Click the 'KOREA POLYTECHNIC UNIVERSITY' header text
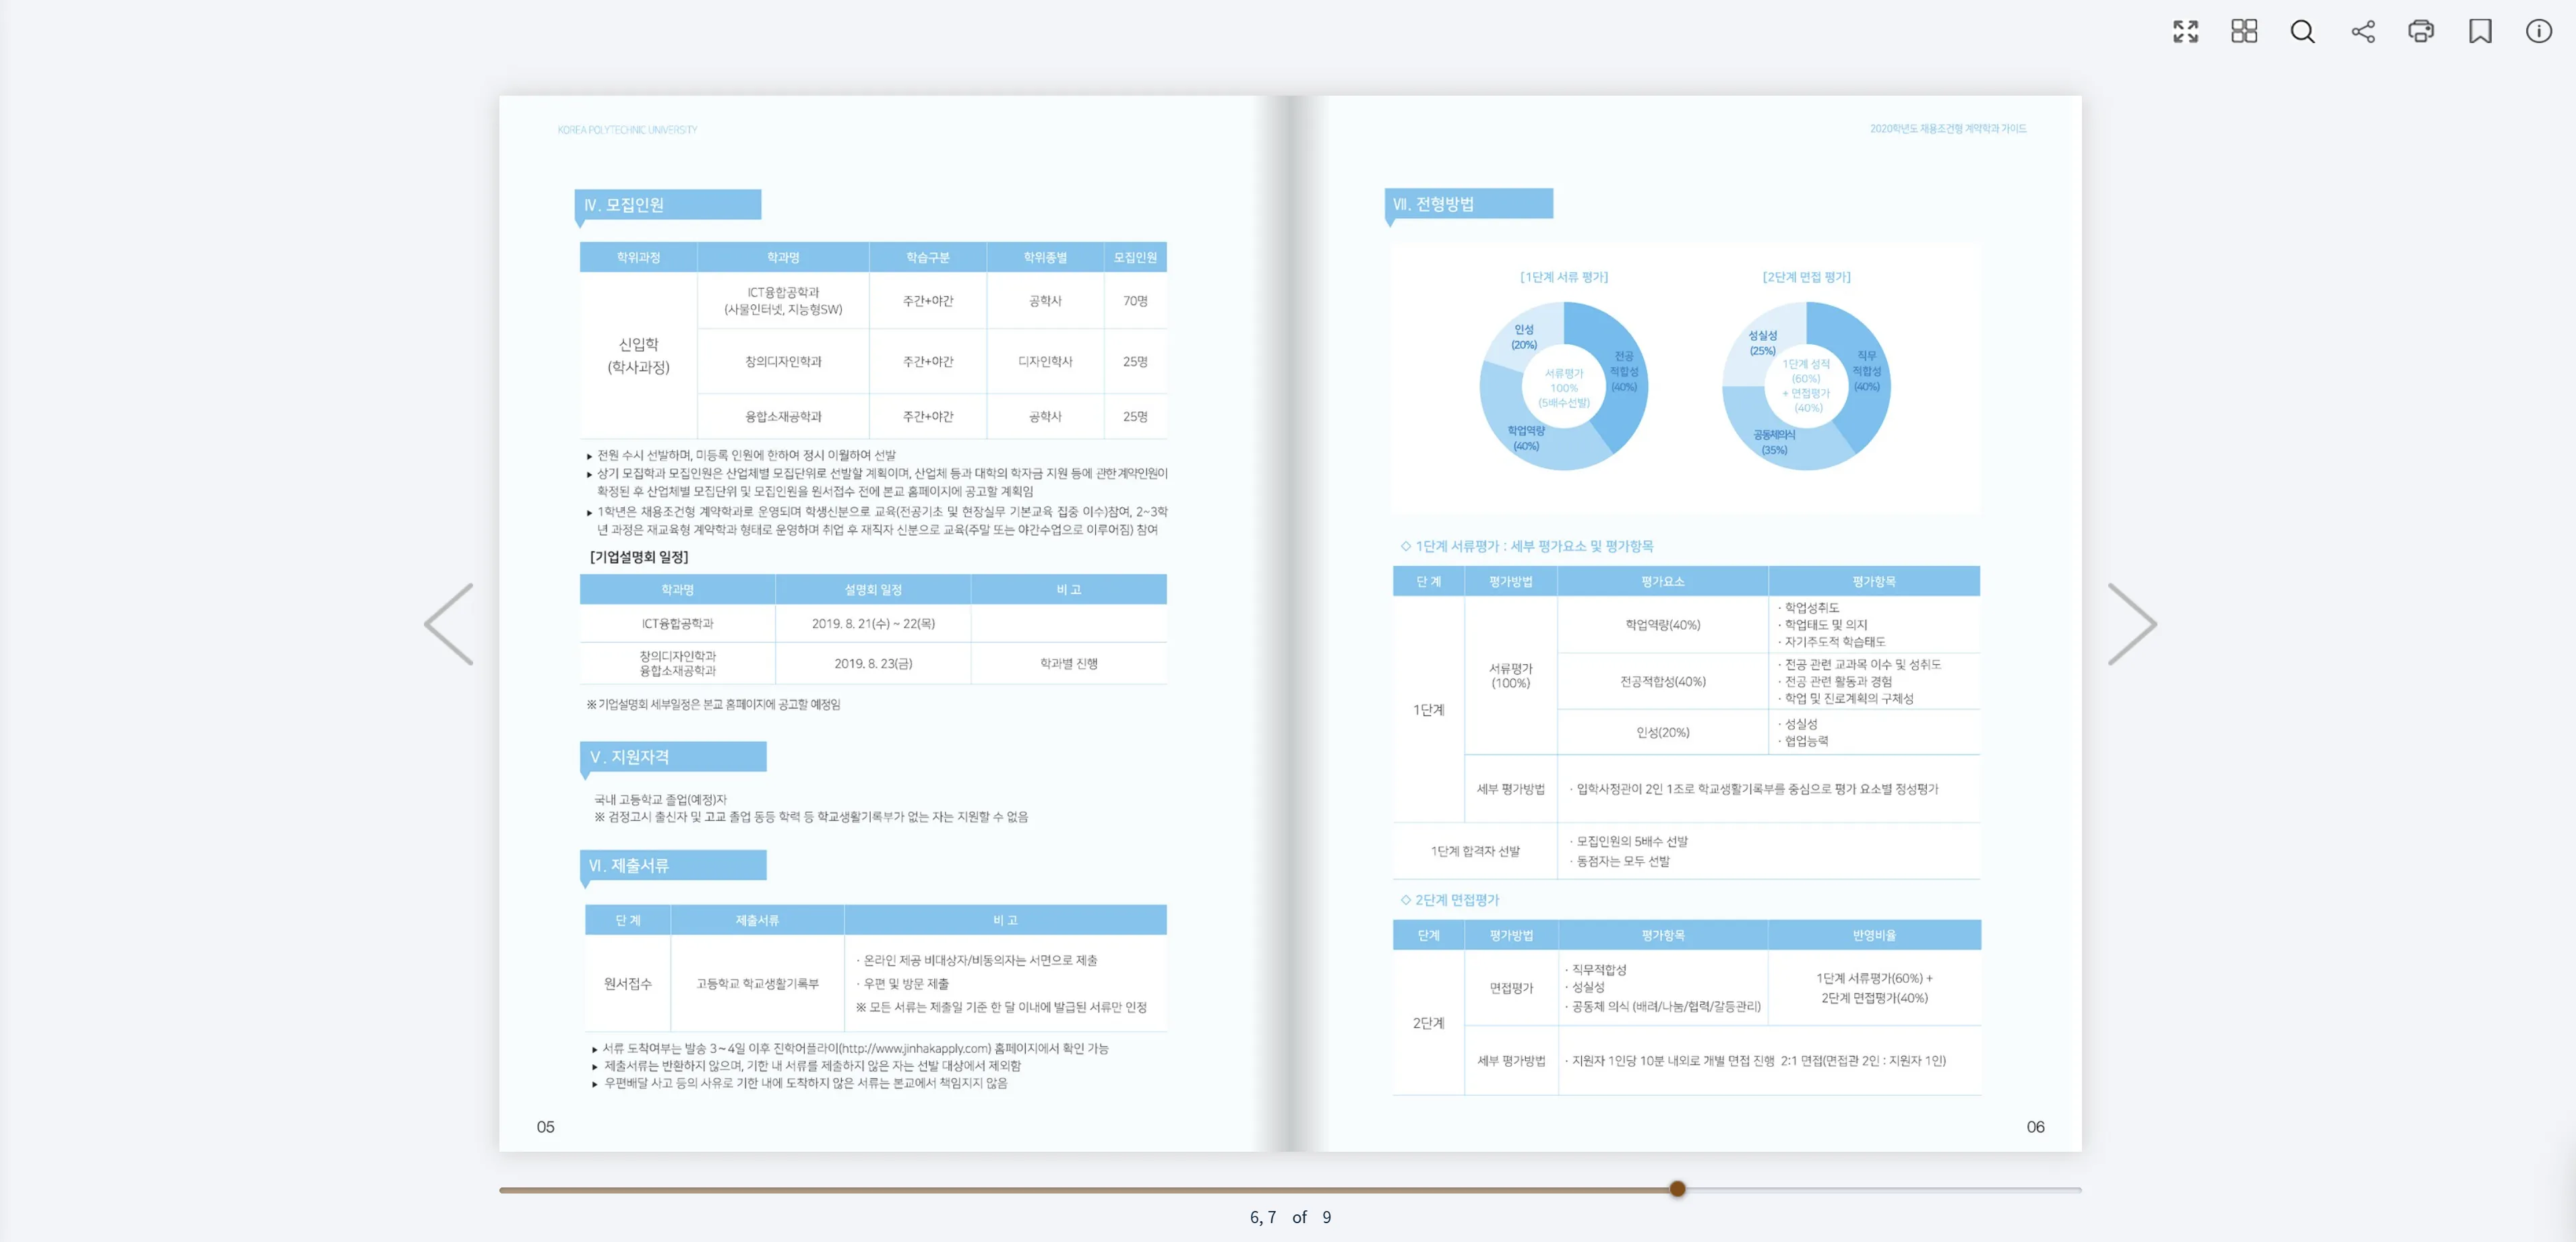The width and height of the screenshot is (2576, 1242). (627, 130)
